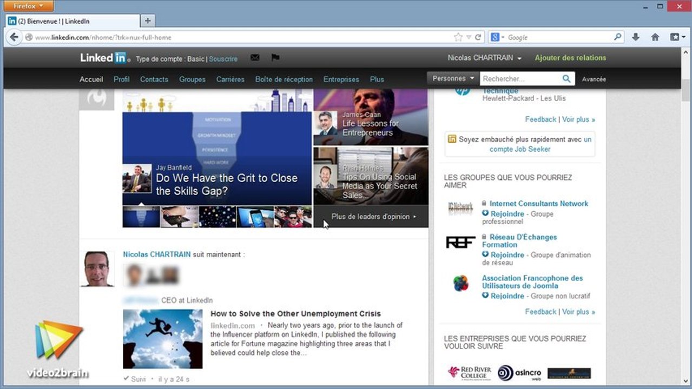
Task: Select the carousel thumbnail showing a smartphone
Action: click(x=255, y=217)
